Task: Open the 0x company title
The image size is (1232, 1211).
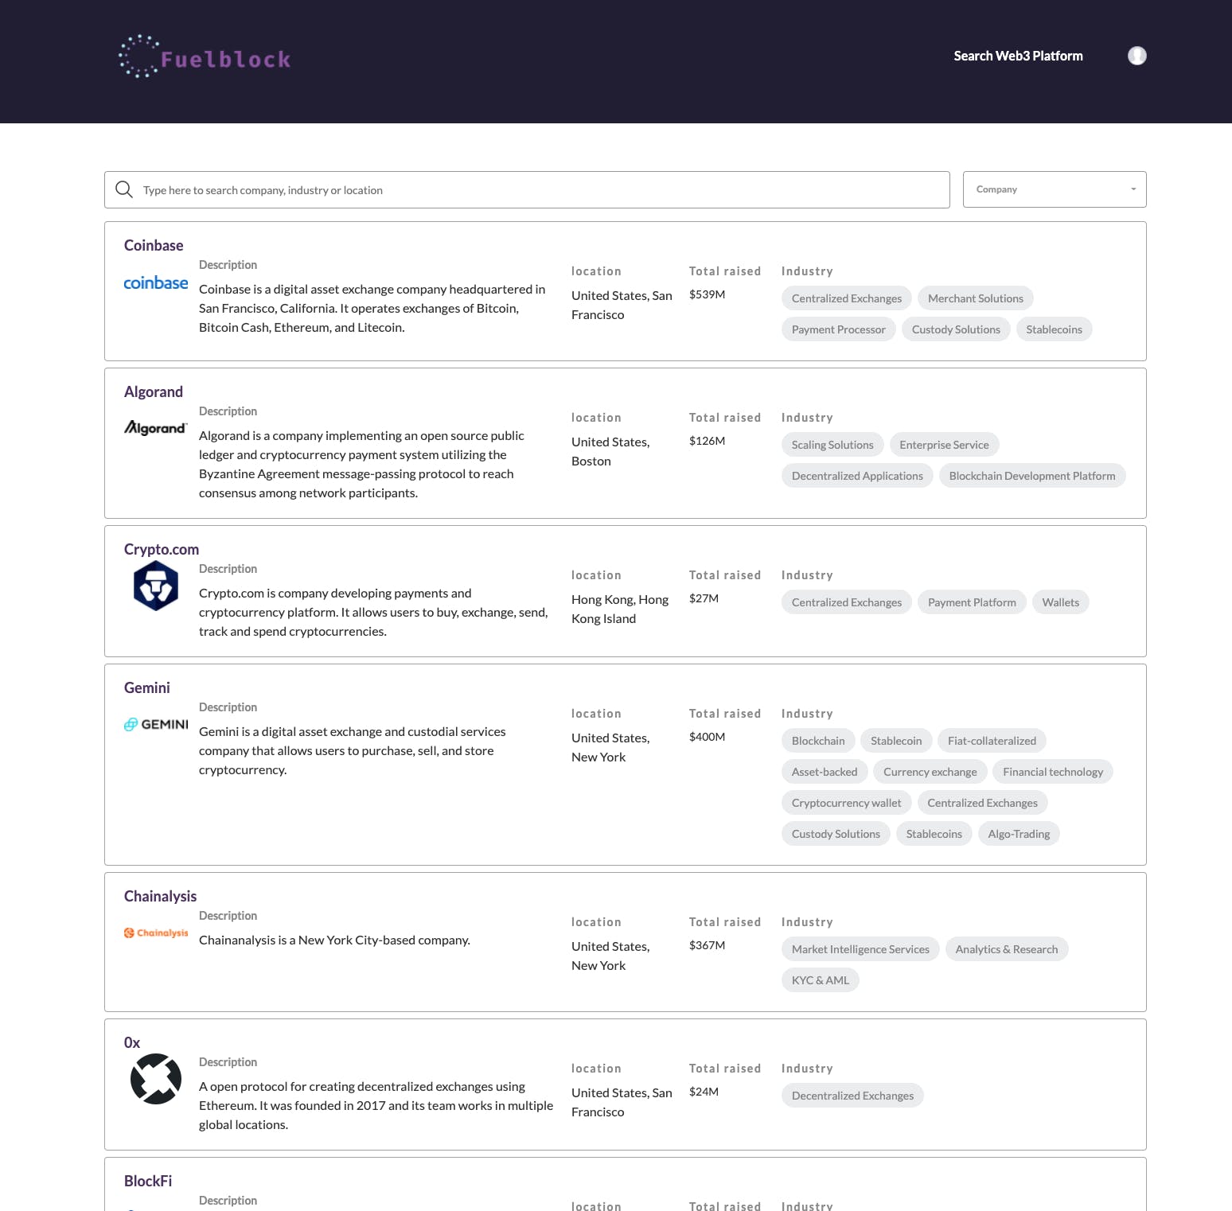Action: tap(132, 1042)
